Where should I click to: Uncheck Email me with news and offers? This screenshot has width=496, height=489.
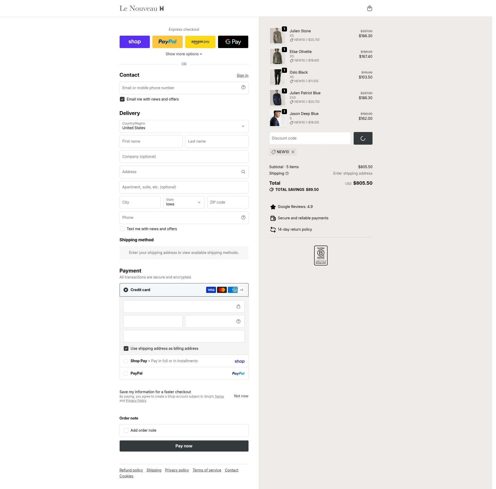122,99
